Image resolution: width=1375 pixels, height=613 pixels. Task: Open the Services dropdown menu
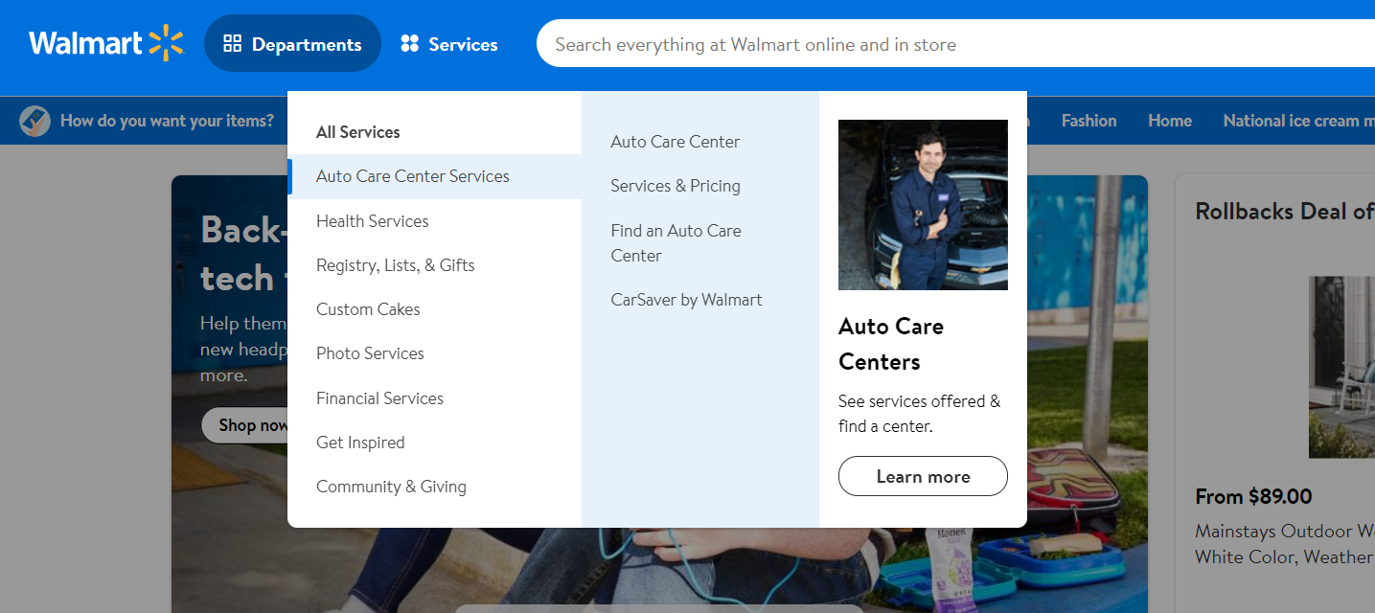pyautogui.click(x=449, y=44)
